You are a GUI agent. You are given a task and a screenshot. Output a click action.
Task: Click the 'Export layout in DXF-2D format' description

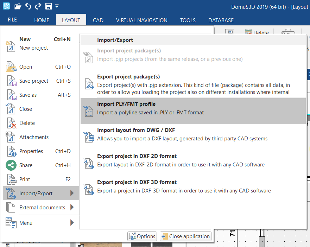pos(181,165)
